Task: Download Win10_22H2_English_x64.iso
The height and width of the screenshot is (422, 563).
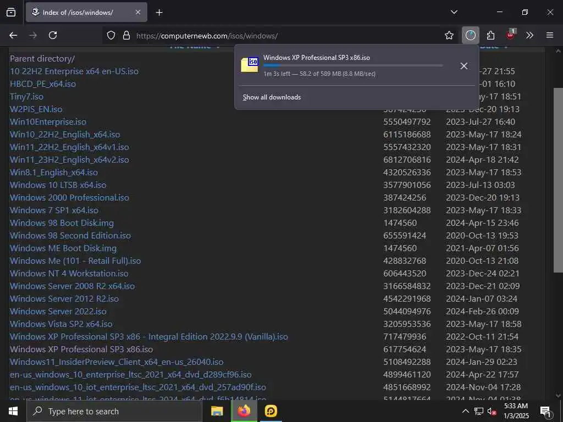Action: tap(65, 134)
